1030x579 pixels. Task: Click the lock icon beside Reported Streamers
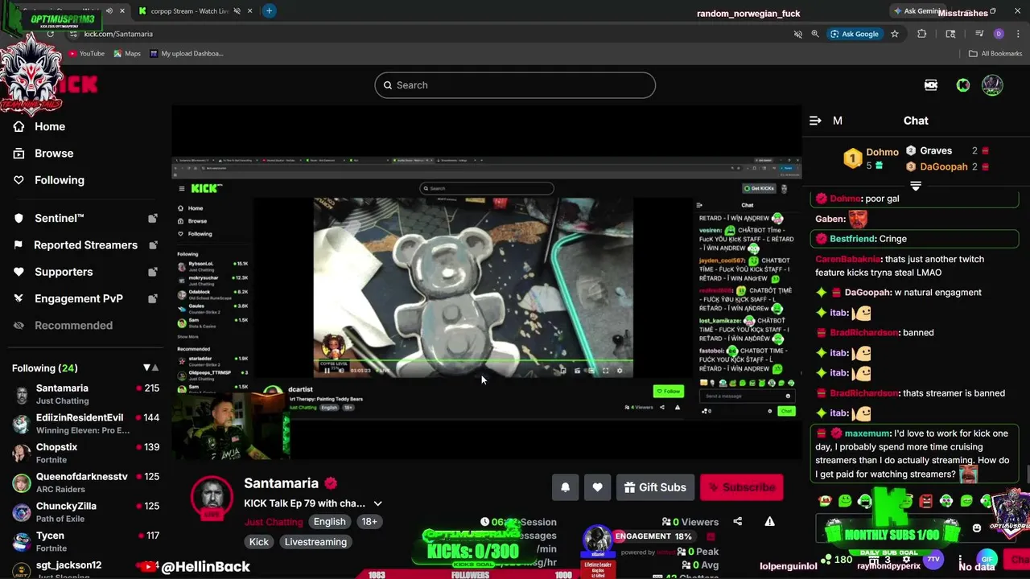click(x=153, y=244)
